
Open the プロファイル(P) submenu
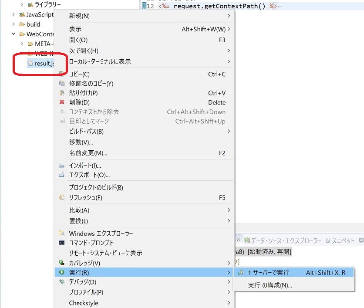click(145, 292)
